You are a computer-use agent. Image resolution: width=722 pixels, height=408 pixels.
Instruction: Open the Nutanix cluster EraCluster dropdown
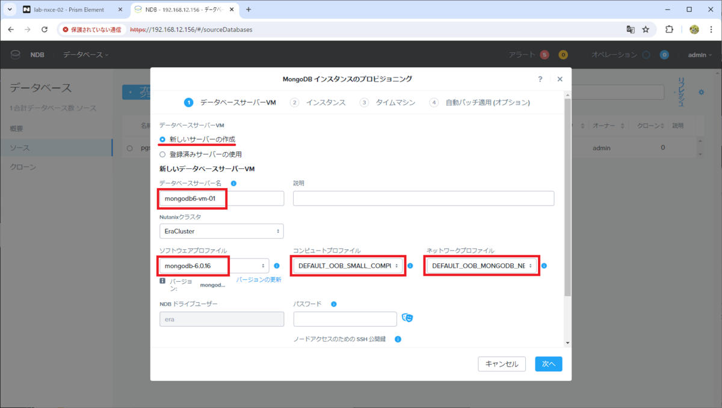221,231
